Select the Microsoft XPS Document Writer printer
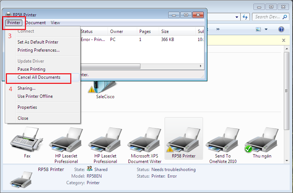This screenshot has height=193, width=293. pyautogui.click(x=144, y=140)
